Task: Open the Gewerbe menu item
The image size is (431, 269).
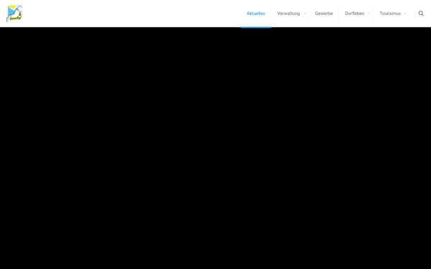Action: click(x=324, y=14)
